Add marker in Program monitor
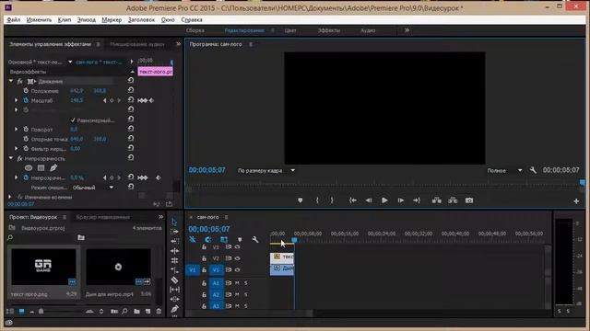This screenshot has width=590, height=331. (x=300, y=200)
